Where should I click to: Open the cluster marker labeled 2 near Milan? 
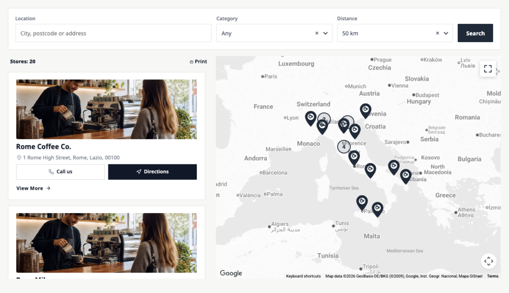(x=324, y=119)
